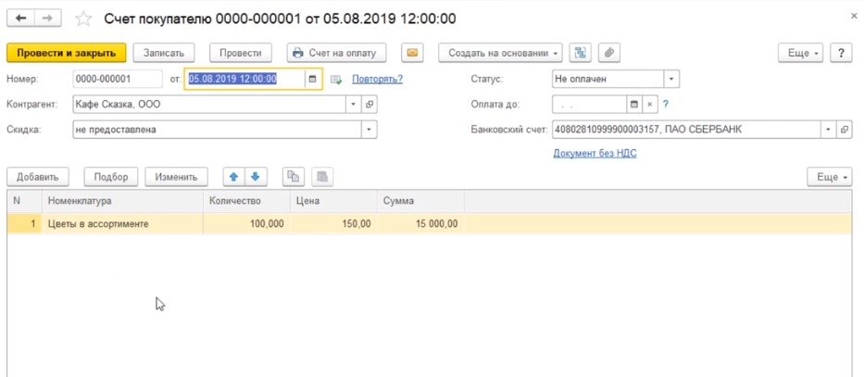Click the back navigation arrow
Image resolution: width=864 pixels, height=377 pixels.
(20, 19)
